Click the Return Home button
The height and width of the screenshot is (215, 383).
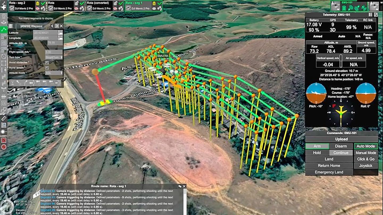click(329, 166)
